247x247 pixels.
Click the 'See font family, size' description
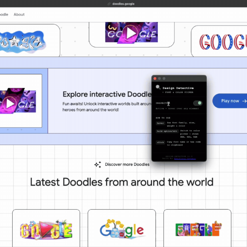click(x=181, y=124)
